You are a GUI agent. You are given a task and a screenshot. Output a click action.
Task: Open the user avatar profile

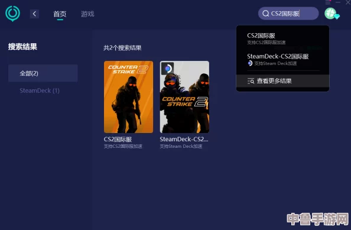330,14
